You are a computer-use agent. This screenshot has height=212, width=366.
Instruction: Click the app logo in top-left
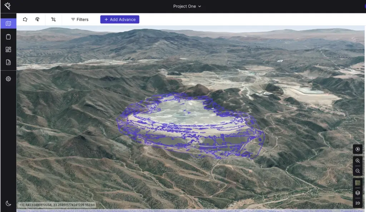click(8, 6)
